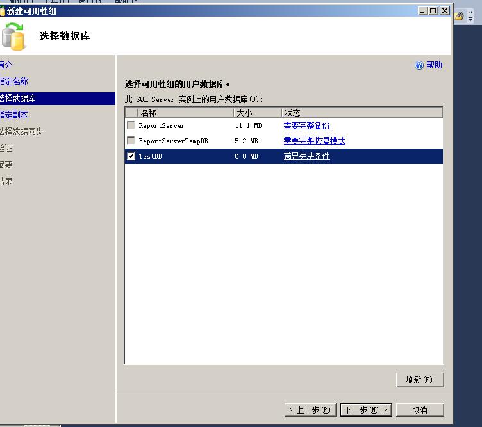This screenshot has width=482, height=427.
Task: Maximize the 新建可用性组 window
Action: click(433, 11)
